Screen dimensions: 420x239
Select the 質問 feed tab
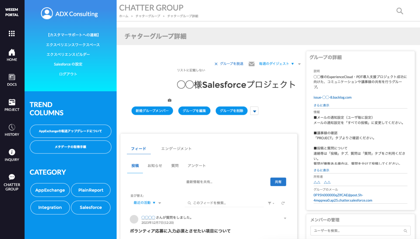(175, 165)
